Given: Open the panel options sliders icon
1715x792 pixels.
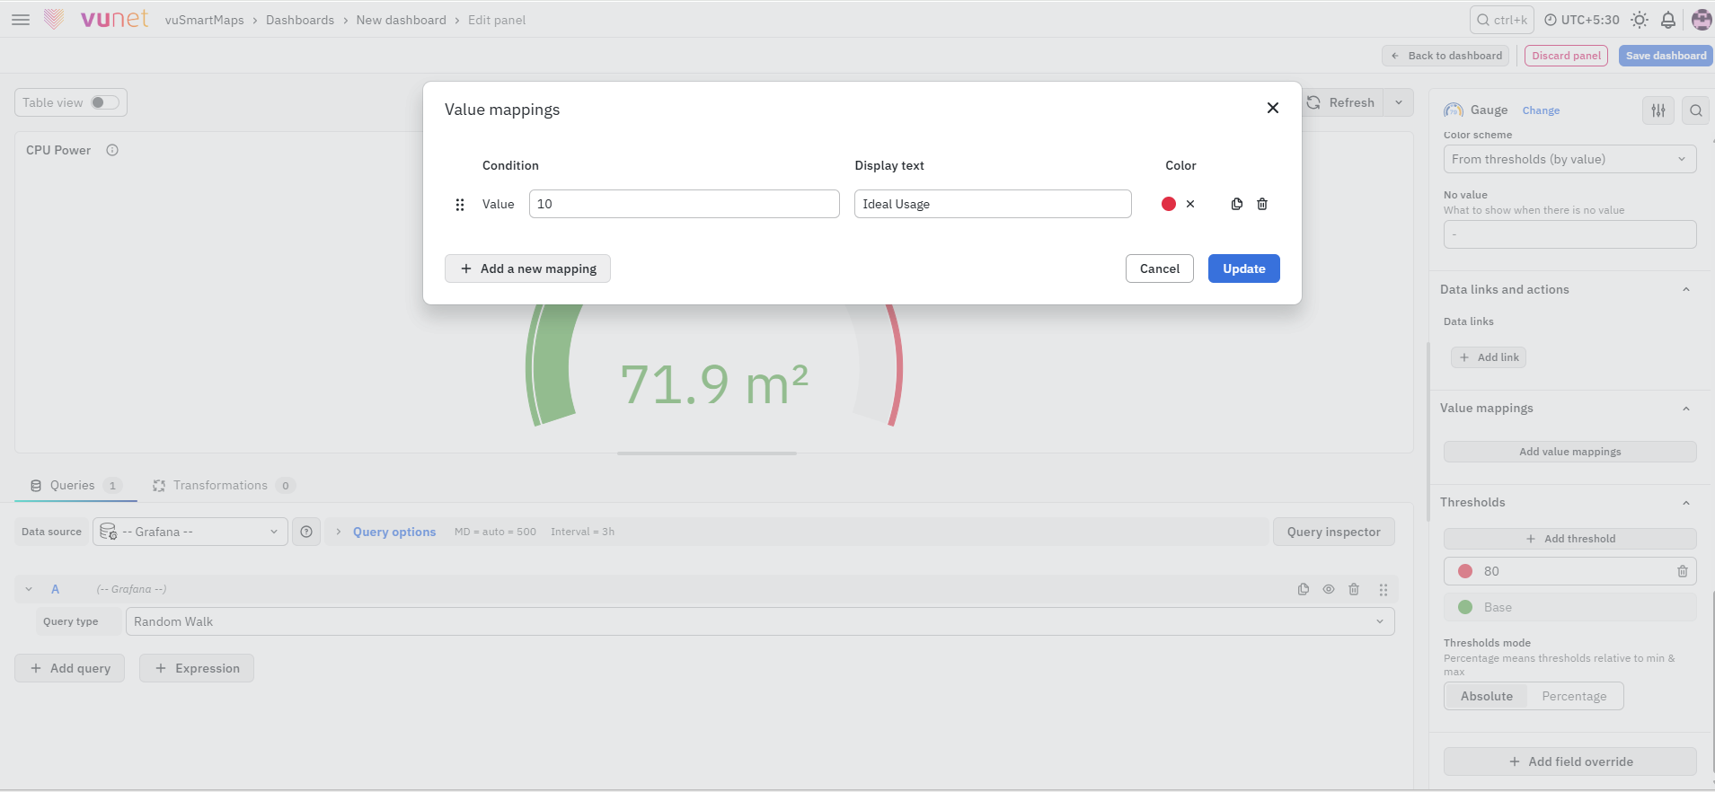Looking at the screenshot, I should (x=1658, y=110).
